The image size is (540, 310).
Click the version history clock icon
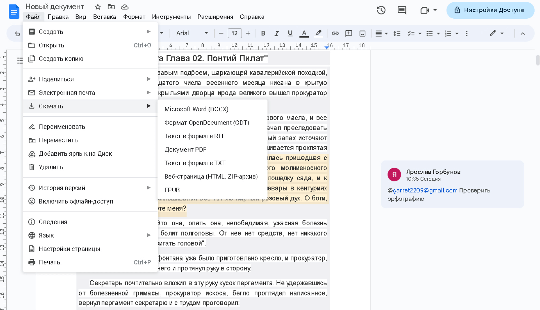(x=381, y=10)
